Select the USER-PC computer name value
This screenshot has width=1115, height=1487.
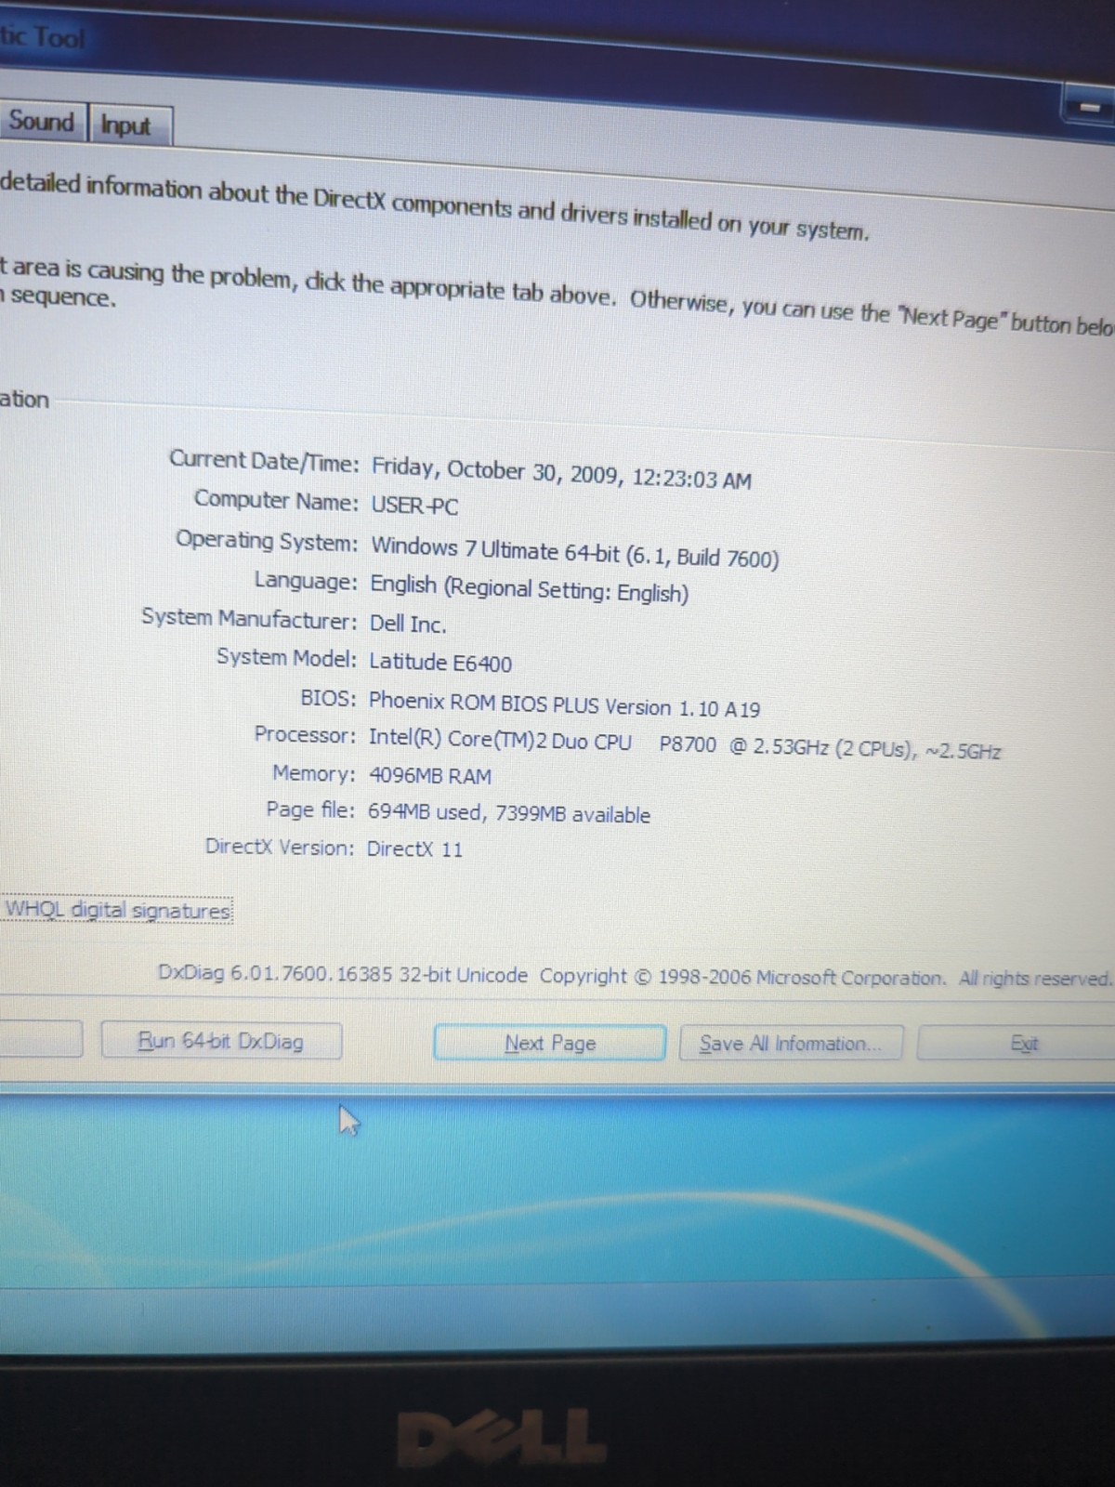click(x=414, y=506)
